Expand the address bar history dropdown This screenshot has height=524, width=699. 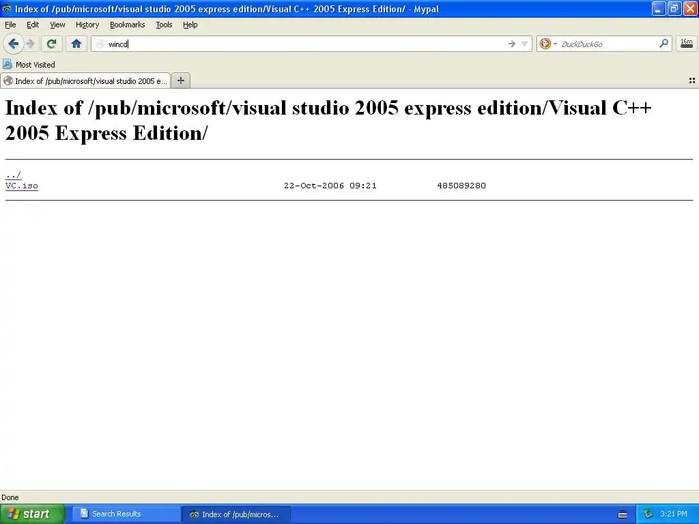(x=525, y=44)
